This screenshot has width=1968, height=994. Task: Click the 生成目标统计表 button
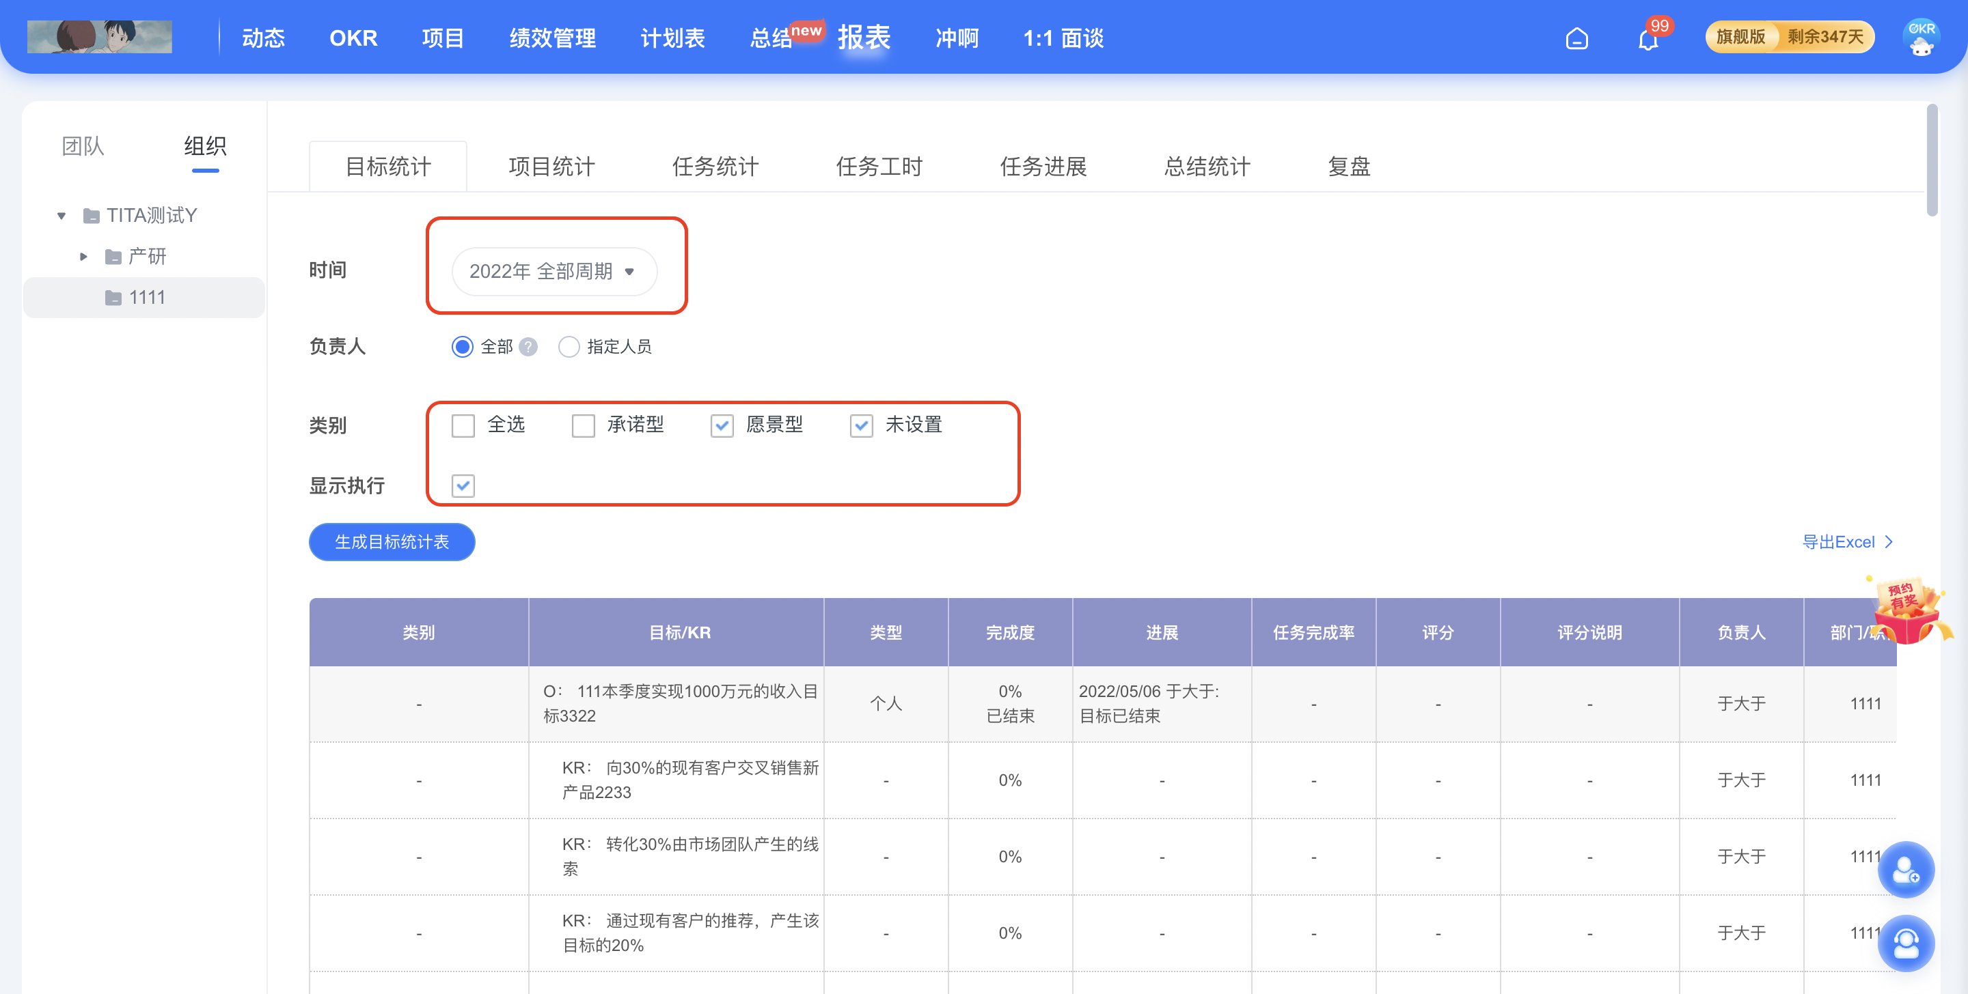point(392,542)
